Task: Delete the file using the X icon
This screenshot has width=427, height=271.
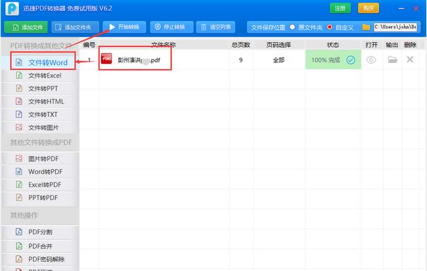Action: point(410,60)
